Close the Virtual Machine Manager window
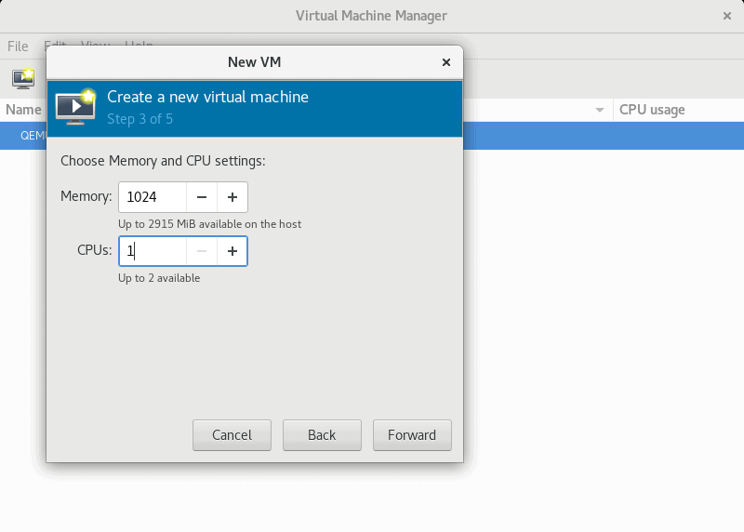This screenshot has height=532, width=744. point(727,16)
